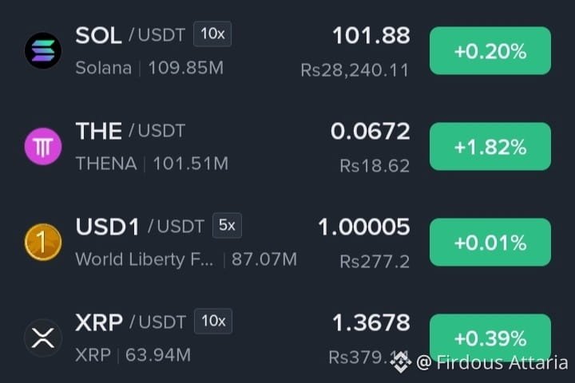The image size is (575, 383).
Task: Select the 10x leverage badge beside XRP
Action: point(213,321)
